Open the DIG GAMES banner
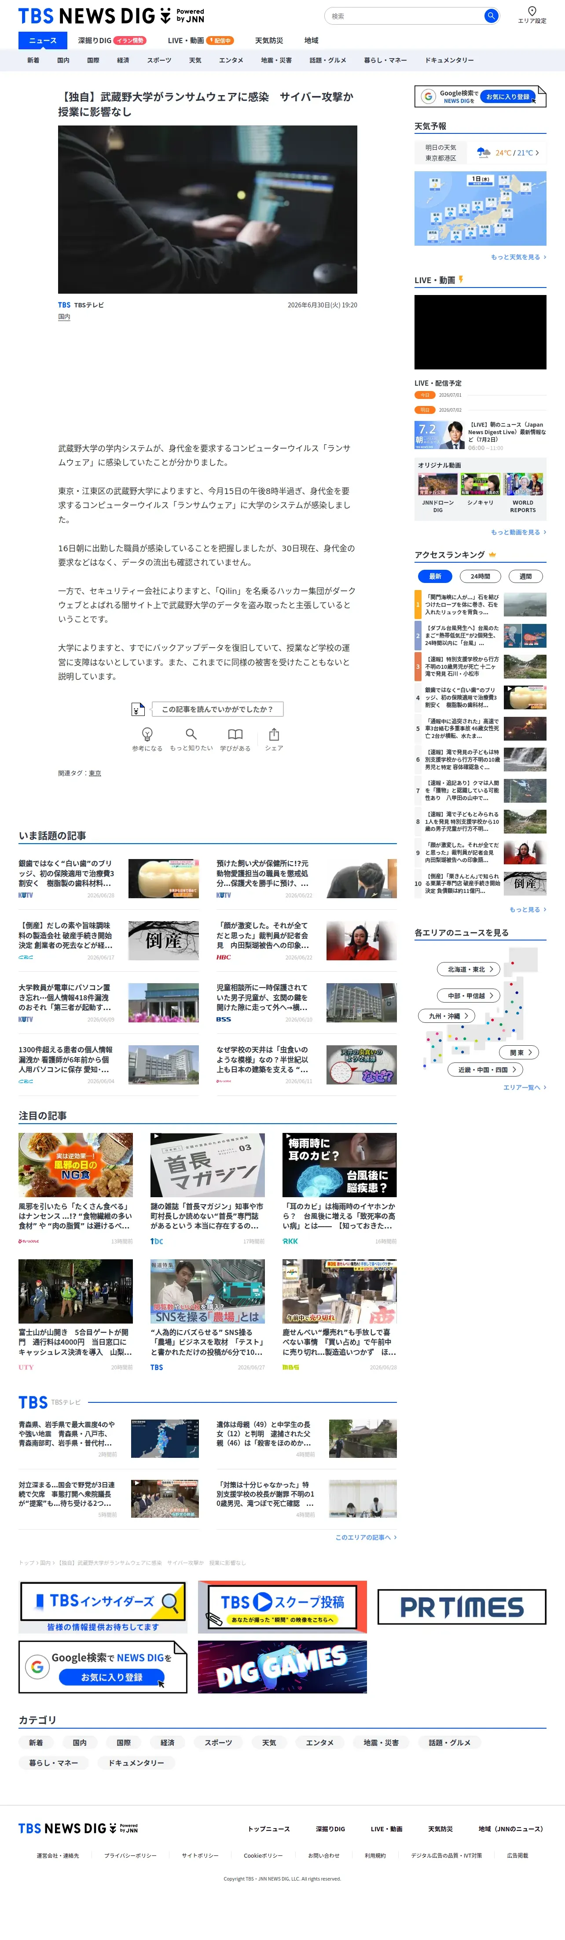This screenshot has height=1940, width=565. coord(282,1667)
